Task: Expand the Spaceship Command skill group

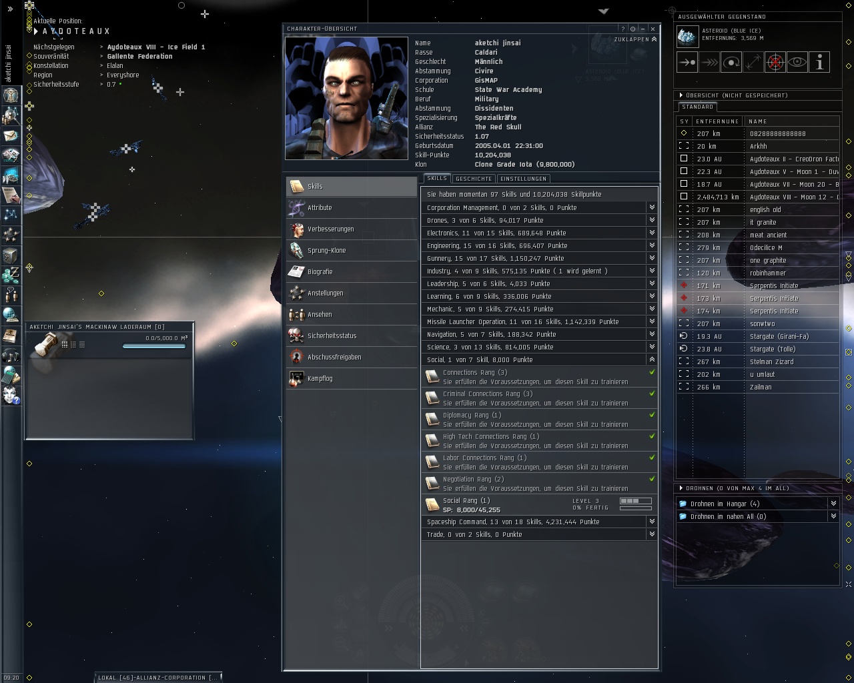Action: click(x=652, y=522)
